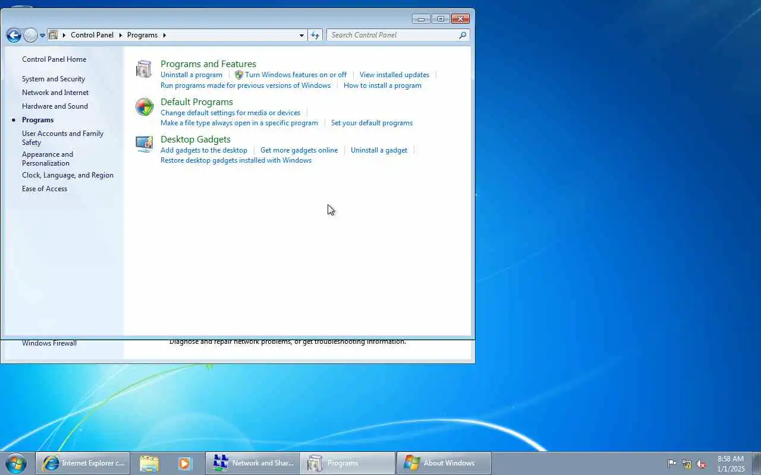Screen dimensions: 761x475
Task: Expand the arrow after Control Panel breadcrumb
Action: pos(120,35)
